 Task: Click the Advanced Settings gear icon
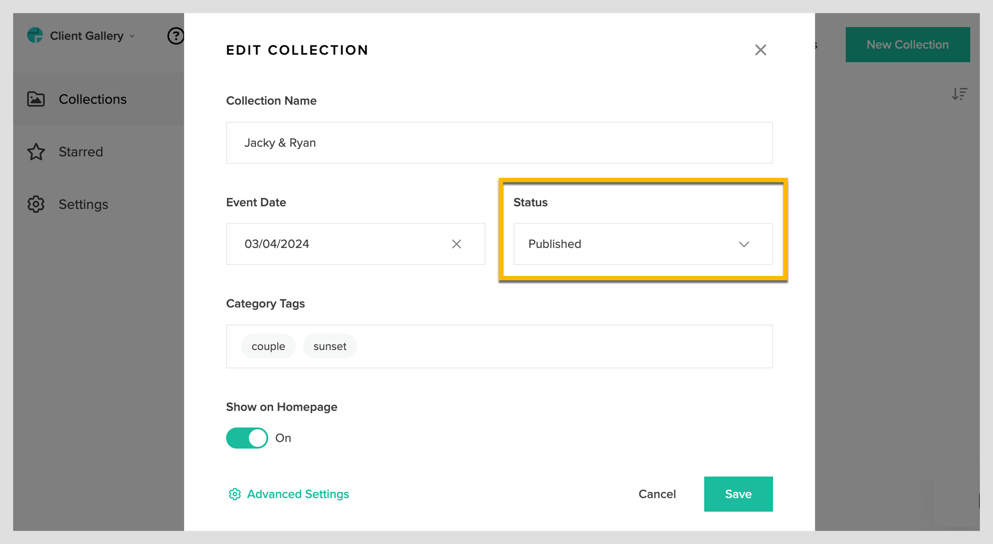pos(234,494)
